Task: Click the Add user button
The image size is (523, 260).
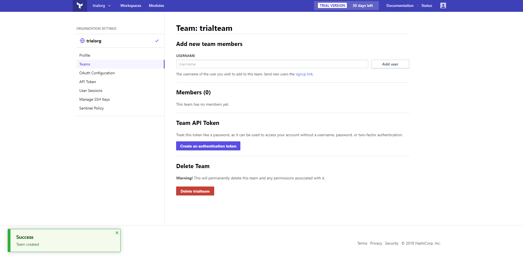Action: pos(390,64)
